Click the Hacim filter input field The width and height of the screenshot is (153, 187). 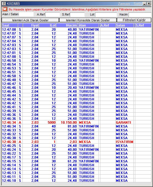[x=140, y=15]
